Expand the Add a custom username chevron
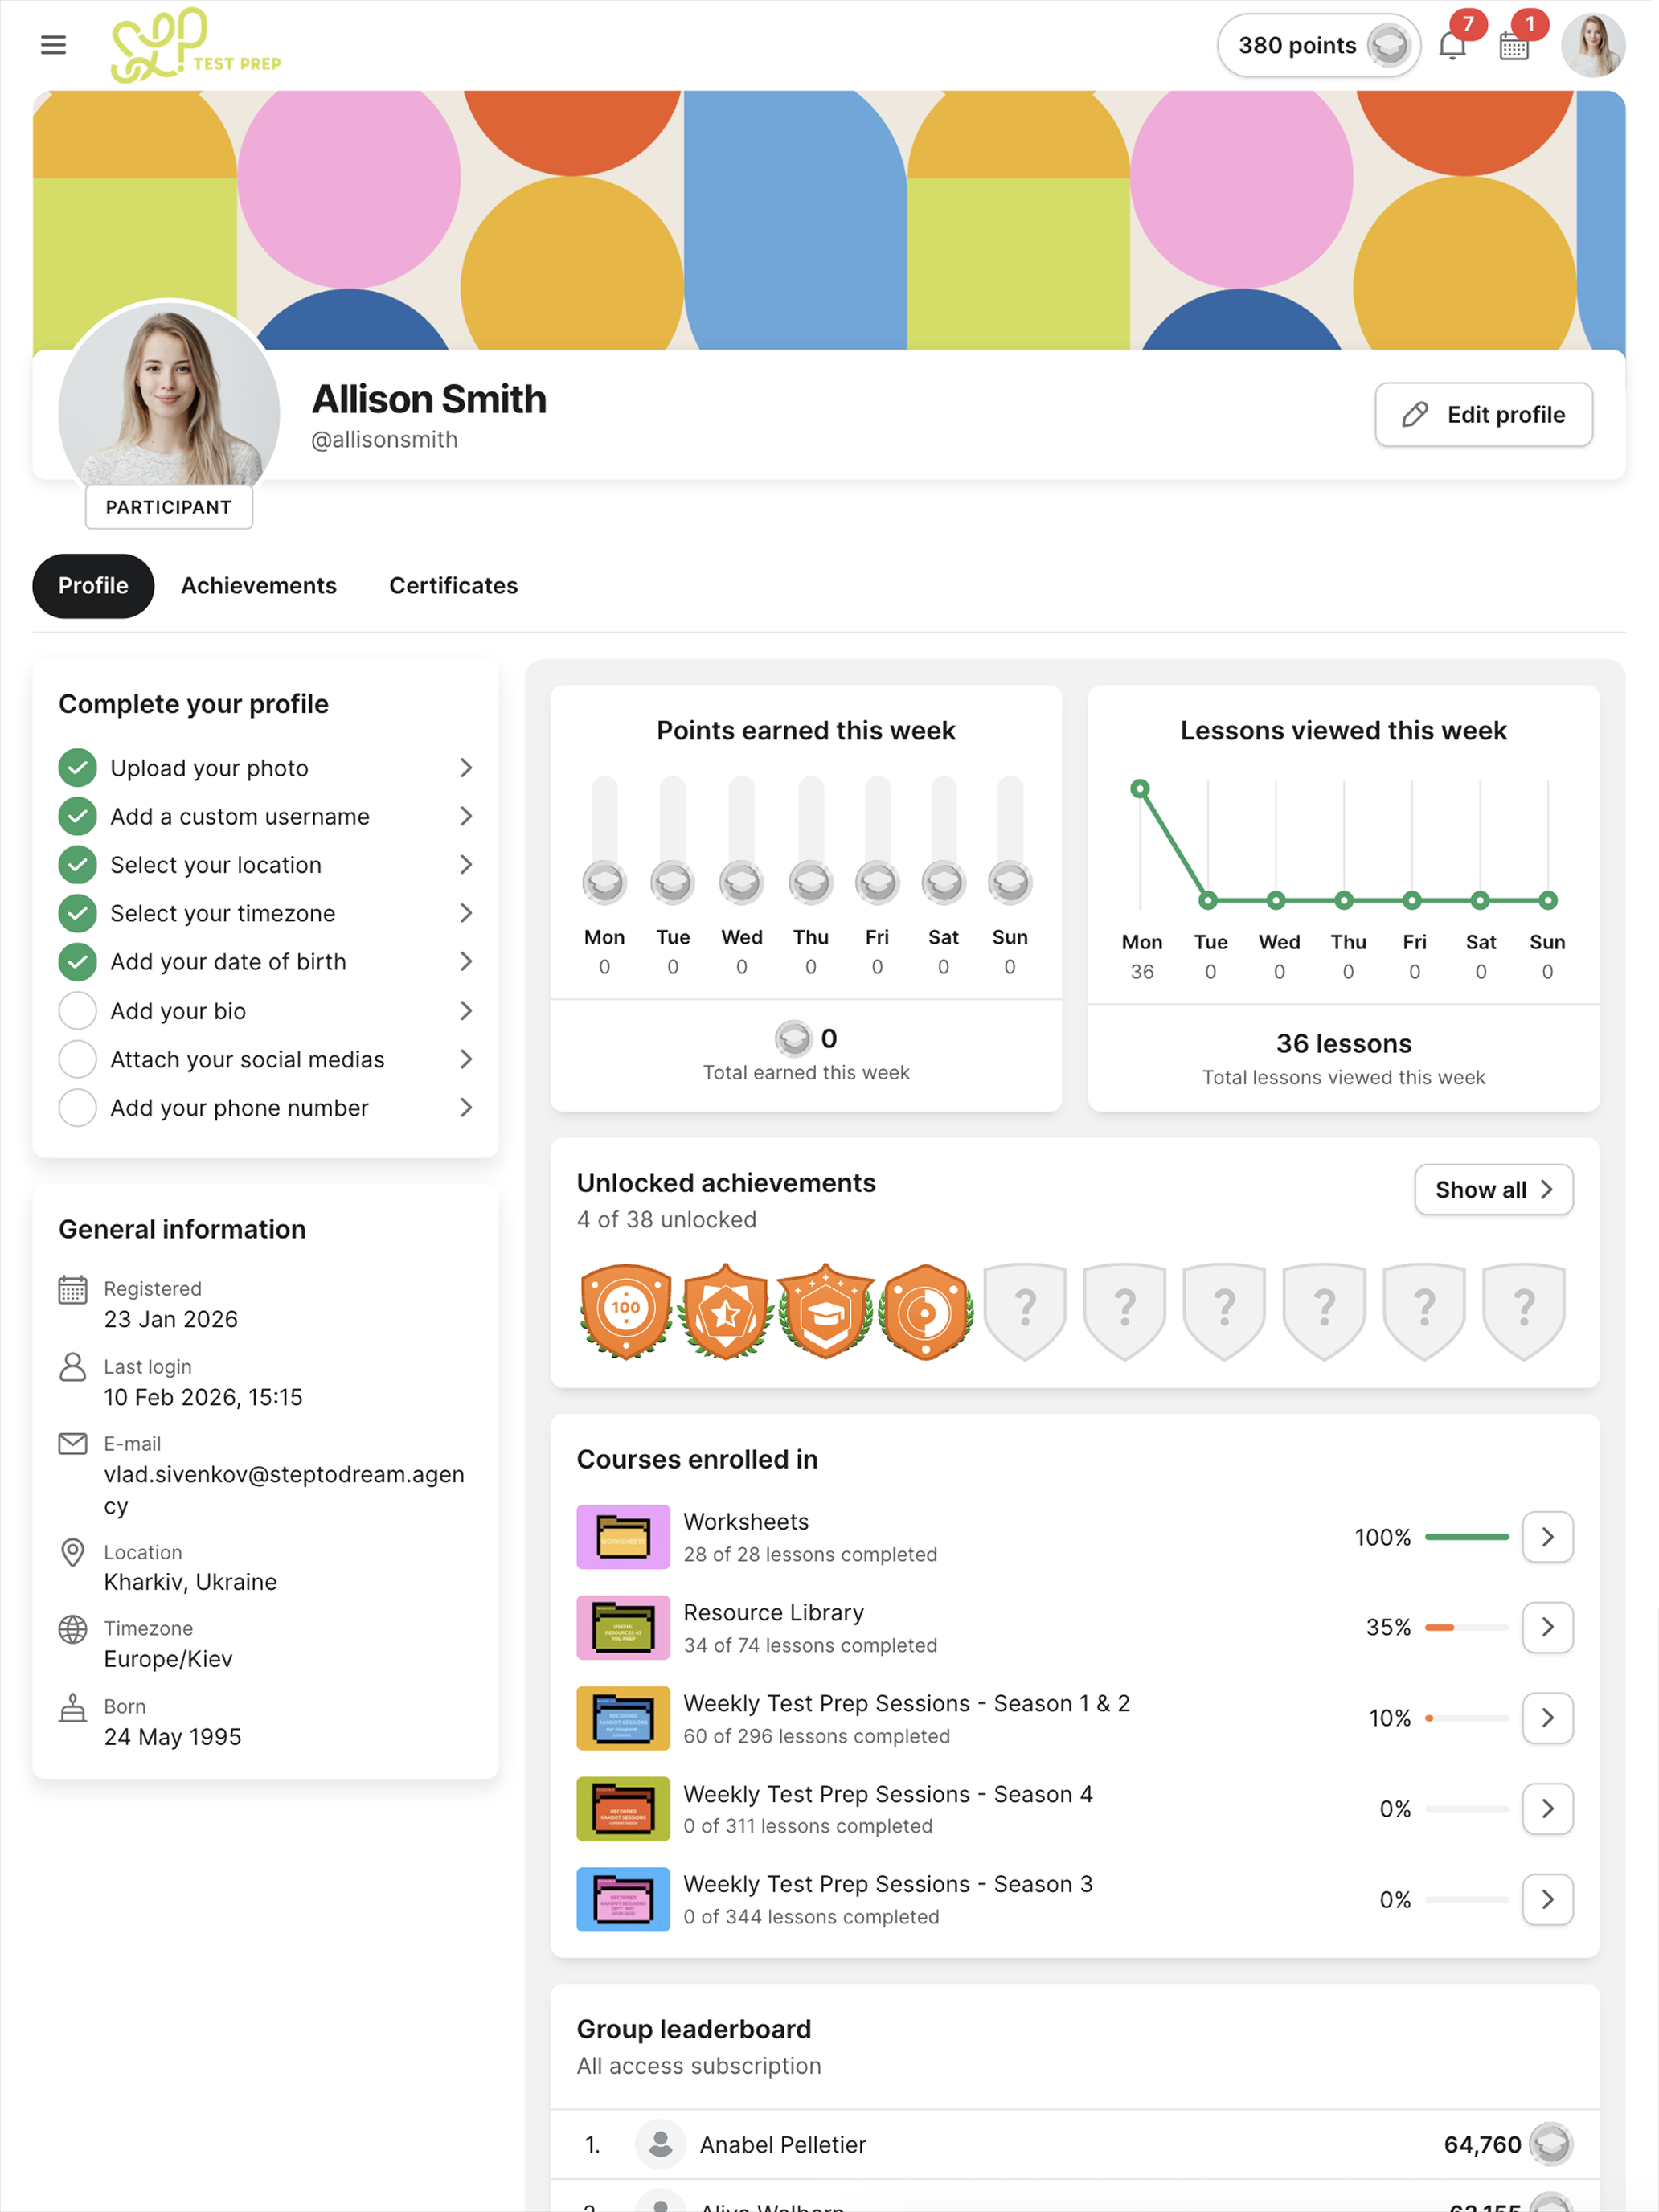1659x2212 pixels. [466, 816]
